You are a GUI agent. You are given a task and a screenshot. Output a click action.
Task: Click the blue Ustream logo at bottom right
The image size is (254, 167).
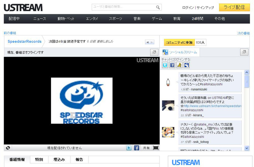186,162
